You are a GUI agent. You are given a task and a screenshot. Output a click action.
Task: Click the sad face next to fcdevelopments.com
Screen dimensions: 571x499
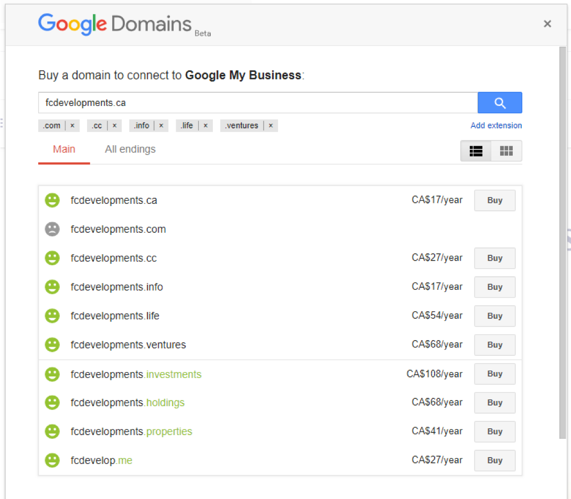[x=52, y=229]
